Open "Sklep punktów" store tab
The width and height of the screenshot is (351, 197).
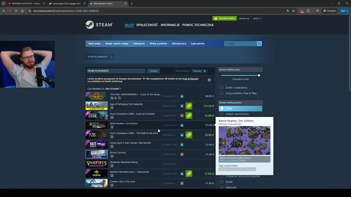[158, 44]
